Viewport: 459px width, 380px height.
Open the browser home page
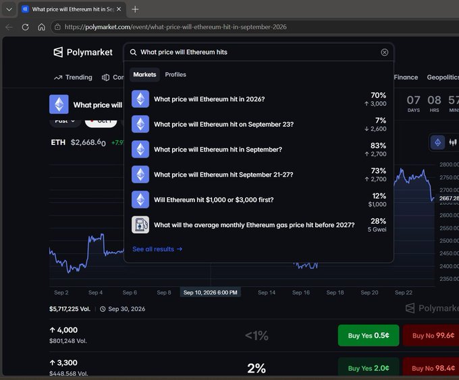42,27
